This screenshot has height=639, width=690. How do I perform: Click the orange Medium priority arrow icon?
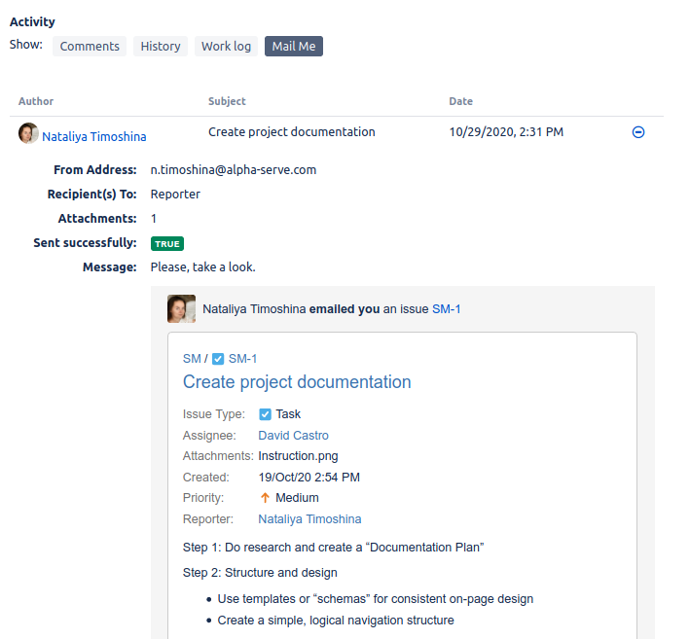265,498
